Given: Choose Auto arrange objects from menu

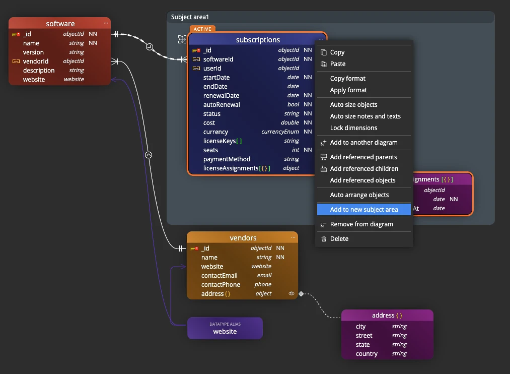Looking at the screenshot, I should [359, 195].
